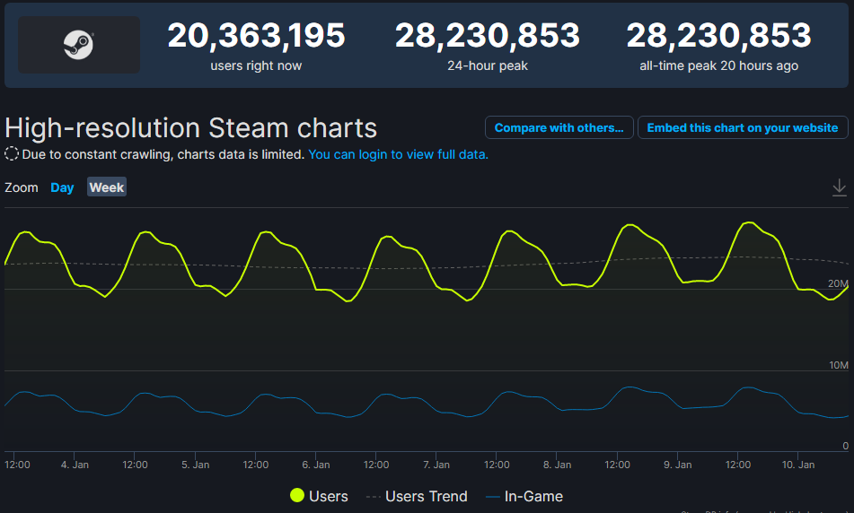Click the download chart icon
The width and height of the screenshot is (854, 513).
[840, 187]
